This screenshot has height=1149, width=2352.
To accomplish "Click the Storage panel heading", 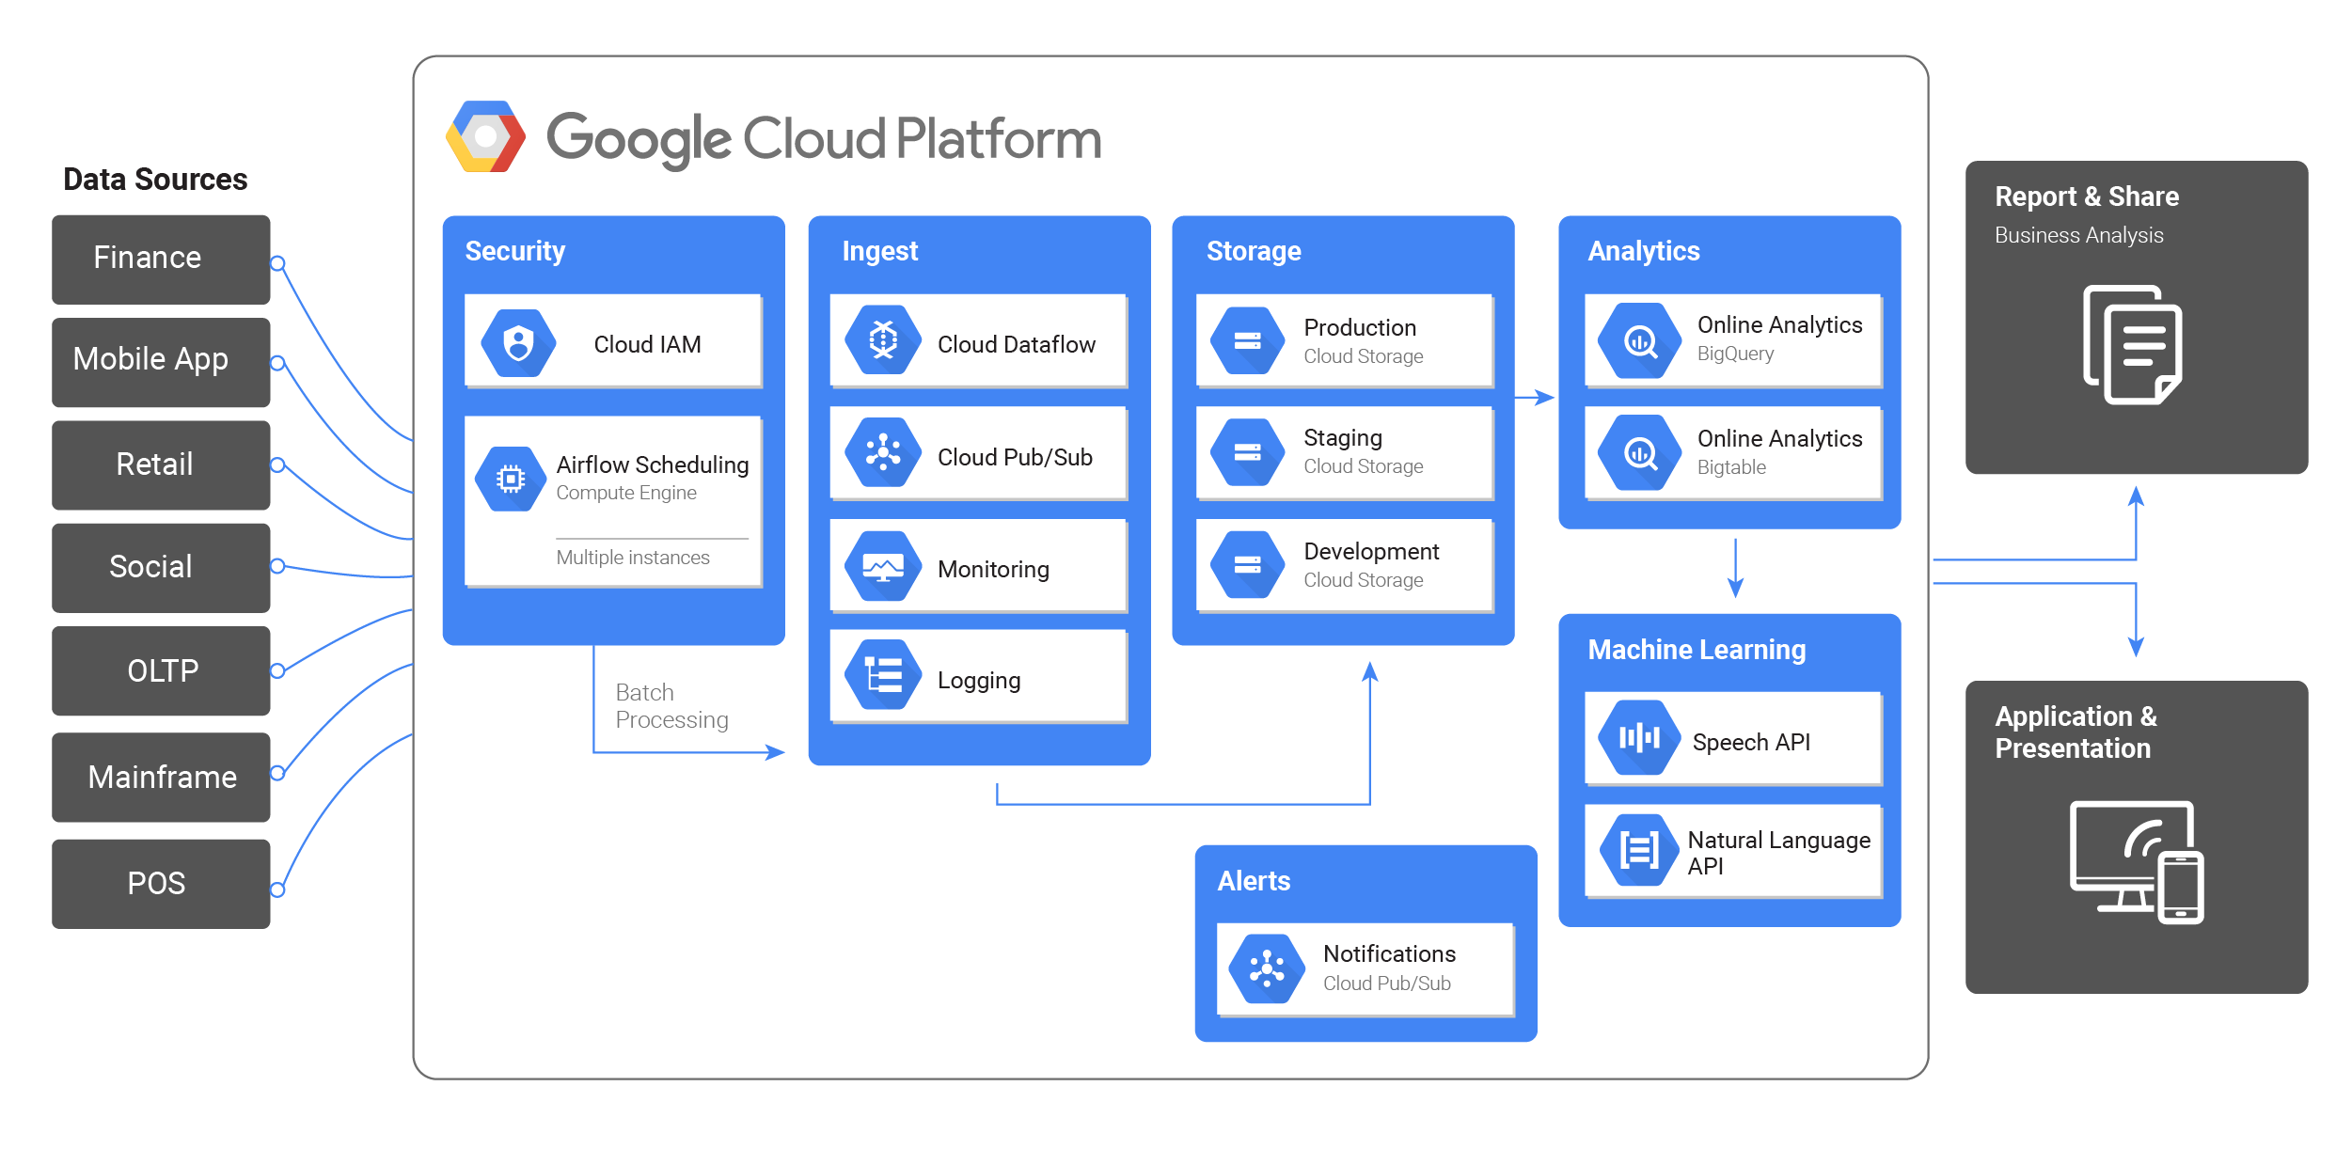I will pos(1254,251).
